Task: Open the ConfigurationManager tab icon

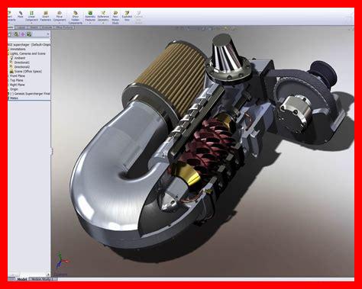Action: (x=23, y=34)
